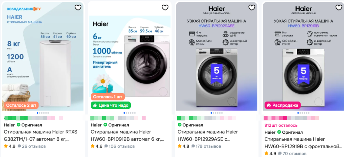Click the star rating 4.9 of RTXS
This screenshot has height=157, width=344.
10,146
